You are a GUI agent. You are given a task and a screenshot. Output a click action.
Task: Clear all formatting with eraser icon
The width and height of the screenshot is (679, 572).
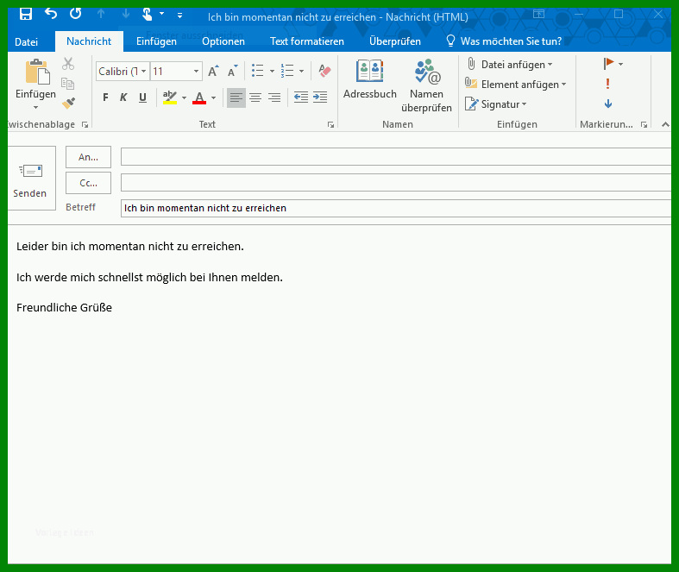point(324,71)
